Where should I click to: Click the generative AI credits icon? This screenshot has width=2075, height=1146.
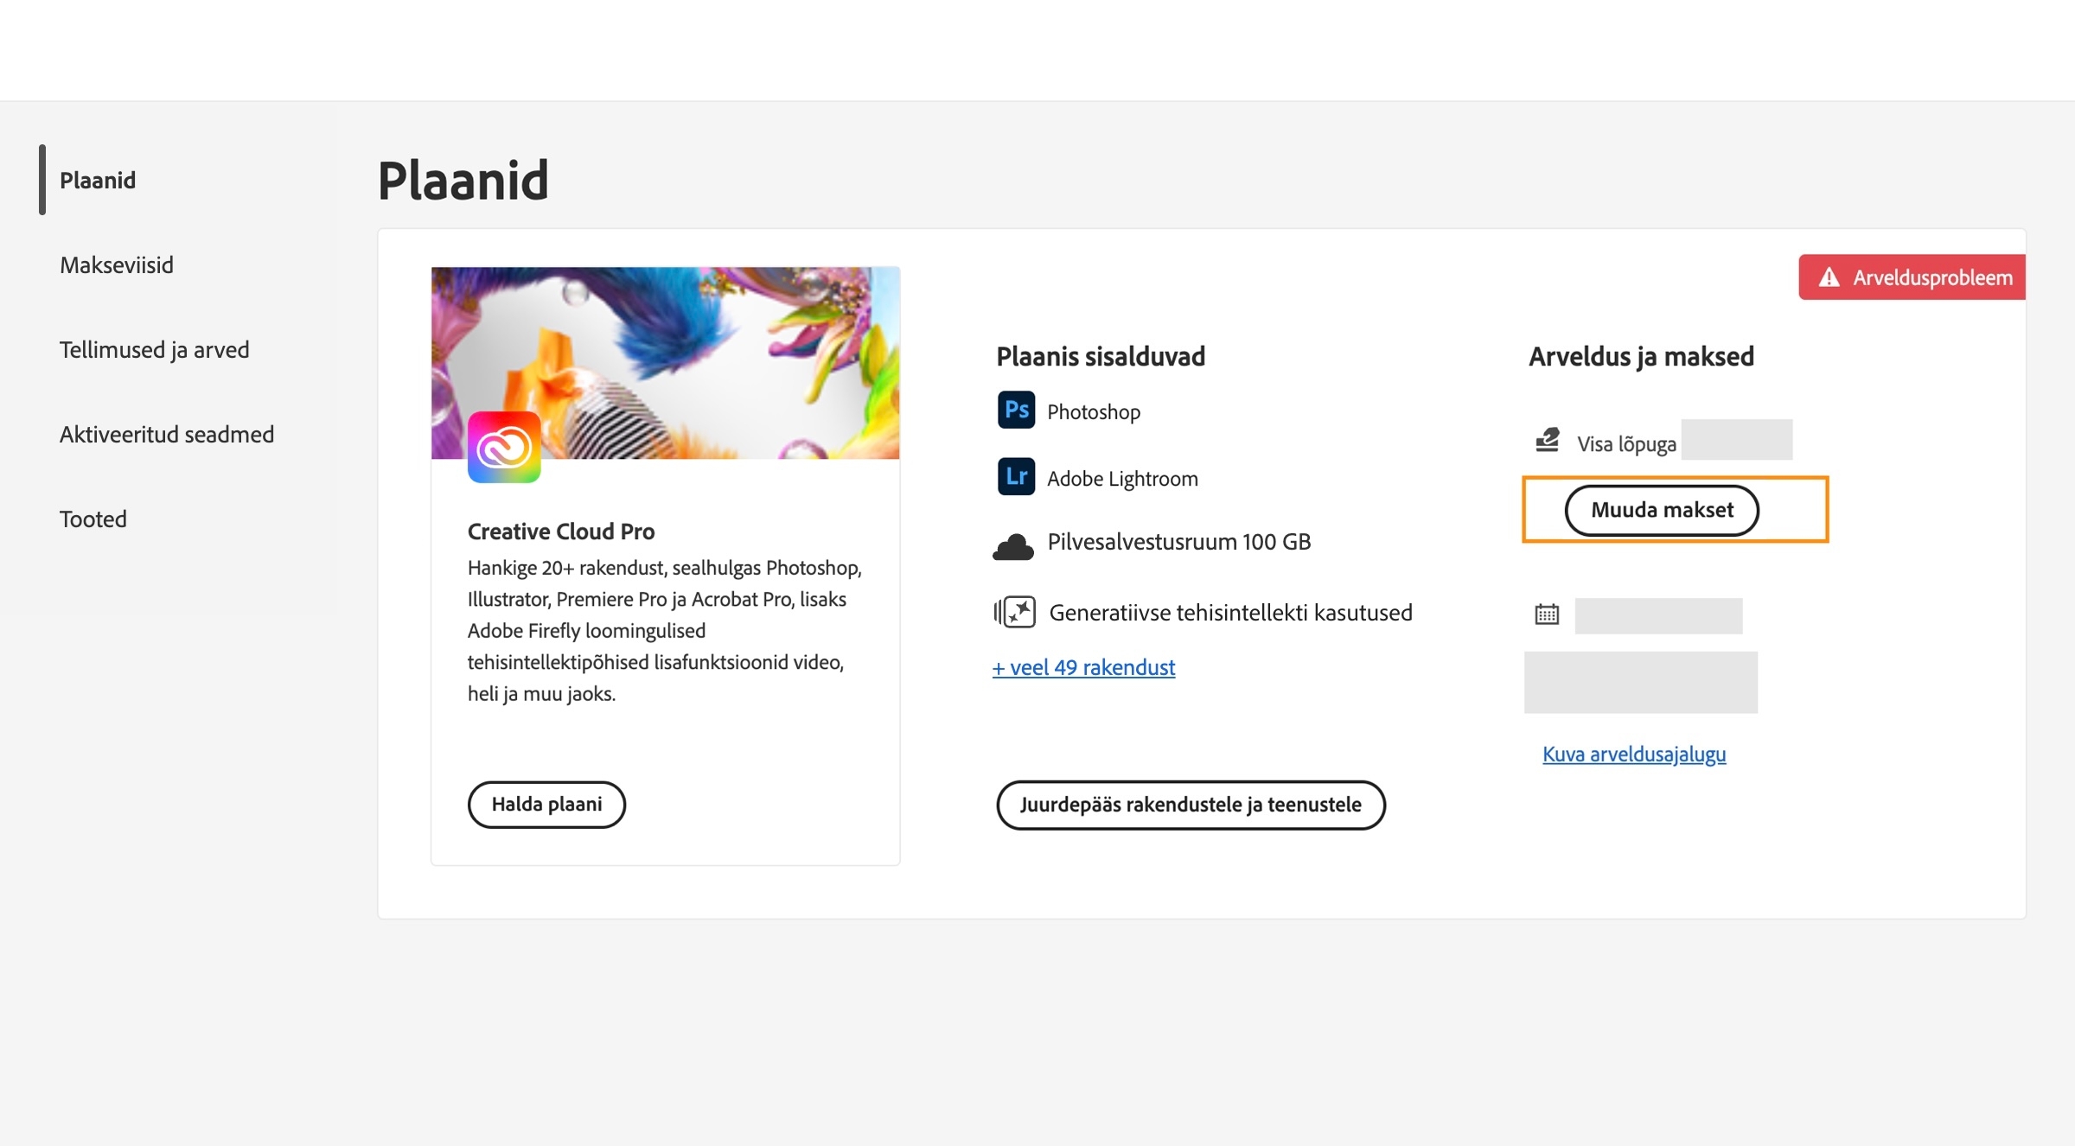(1015, 612)
